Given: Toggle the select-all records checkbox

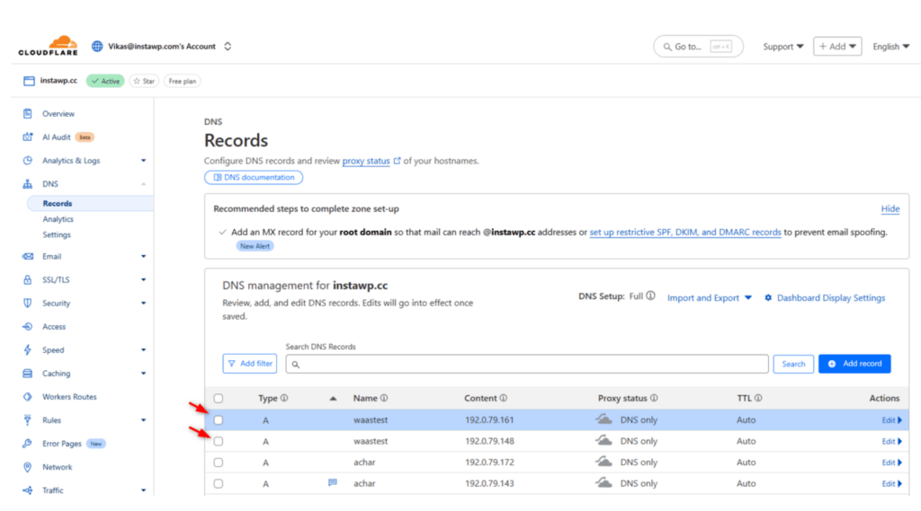Looking at the screenshot, I should pyautogui.click(x=219, y=399).
